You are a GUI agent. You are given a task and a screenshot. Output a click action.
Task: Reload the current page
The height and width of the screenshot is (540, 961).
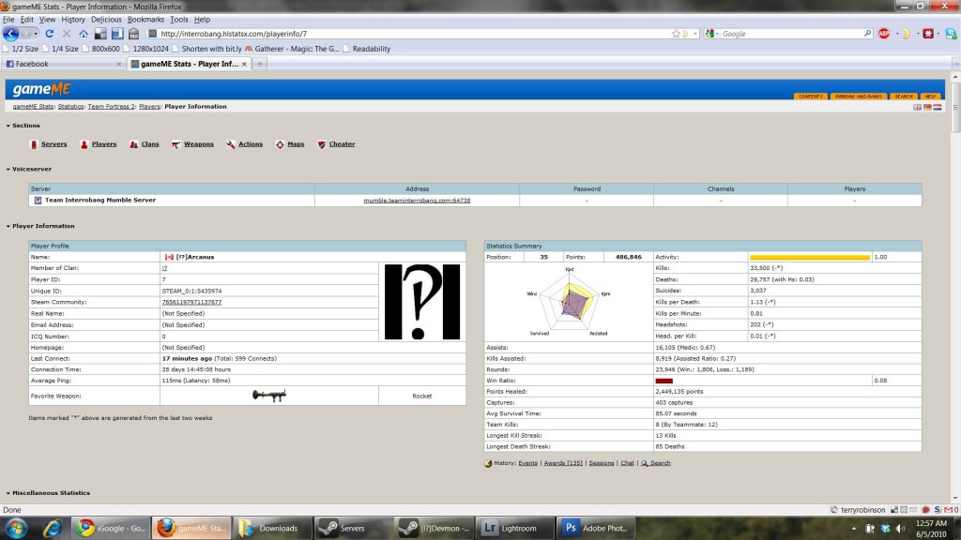pos(50,34)
